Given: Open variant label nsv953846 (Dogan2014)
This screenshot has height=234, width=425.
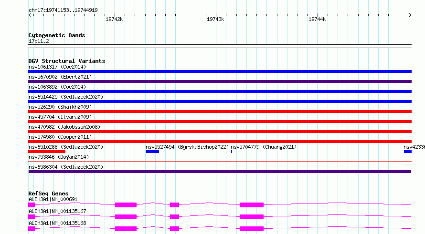Looking at the screenshot, I should point(59,157).
